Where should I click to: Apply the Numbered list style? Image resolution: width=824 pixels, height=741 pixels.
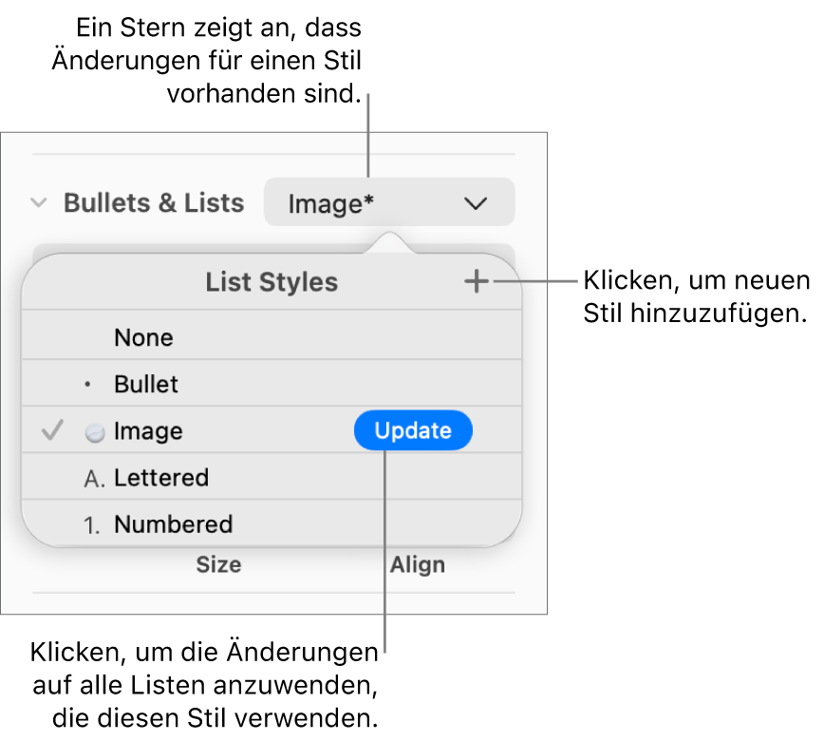(x=173, y=524)
